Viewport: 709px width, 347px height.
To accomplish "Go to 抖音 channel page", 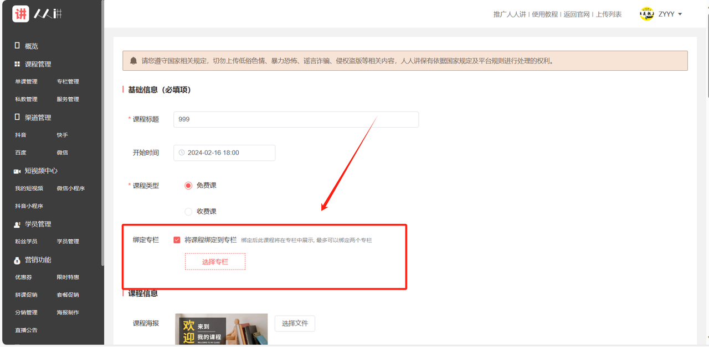I will pyautogui.click(x=20, y=135).
